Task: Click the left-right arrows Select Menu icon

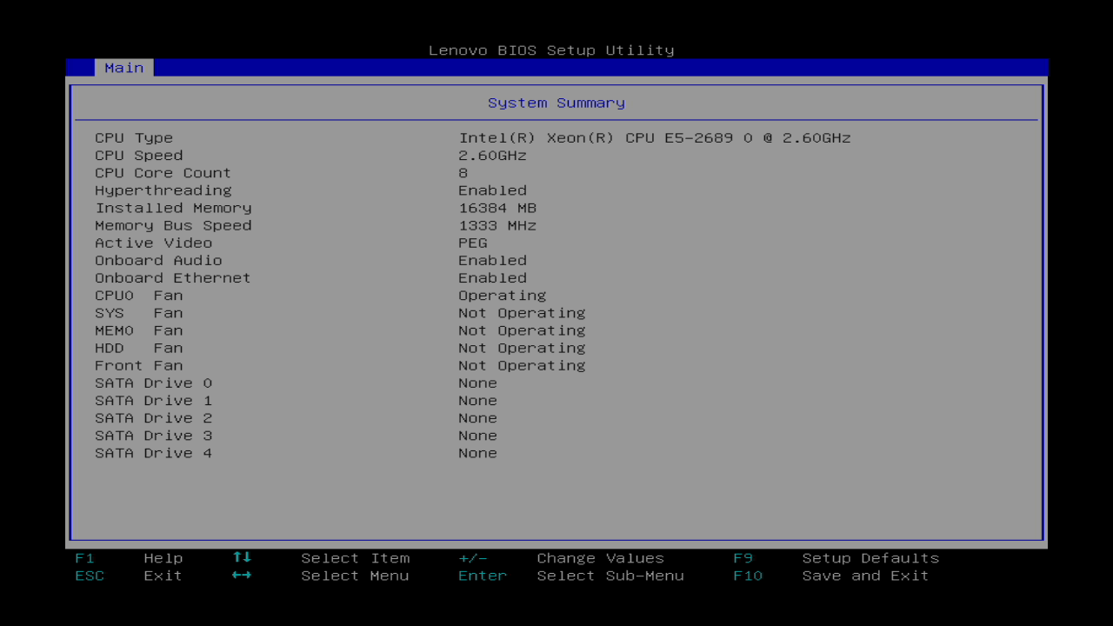Action: click(242, 576)
